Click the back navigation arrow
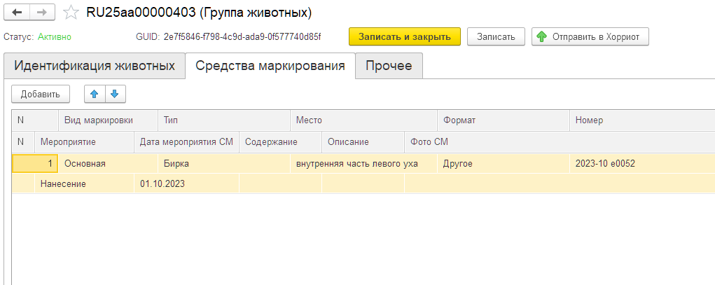715x285 pixels. [x=18, y=13]
